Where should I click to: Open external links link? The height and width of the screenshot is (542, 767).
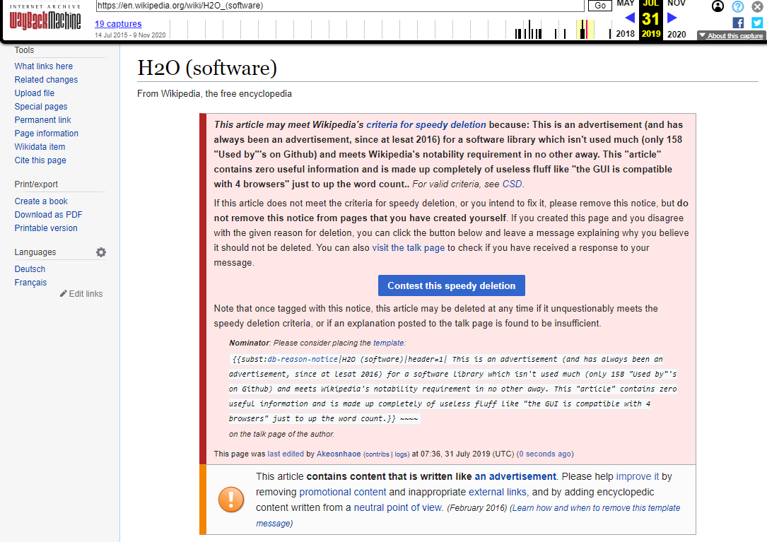[498, 492]
